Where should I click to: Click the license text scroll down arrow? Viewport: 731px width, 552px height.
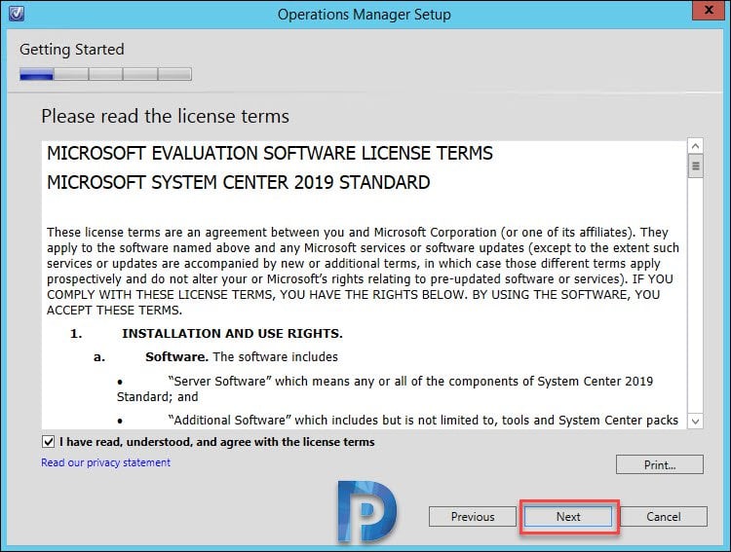point(695,422)
